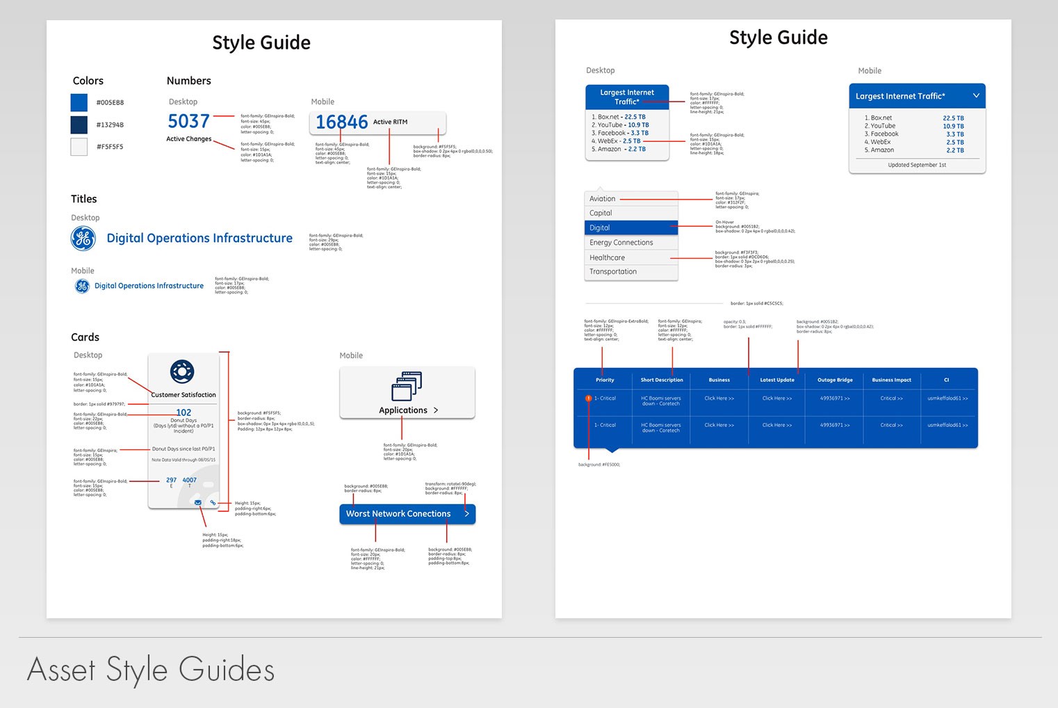Open Latest Update Click Here link in alert-icon row
The image size is (1058, 708).
coord(777,399)
